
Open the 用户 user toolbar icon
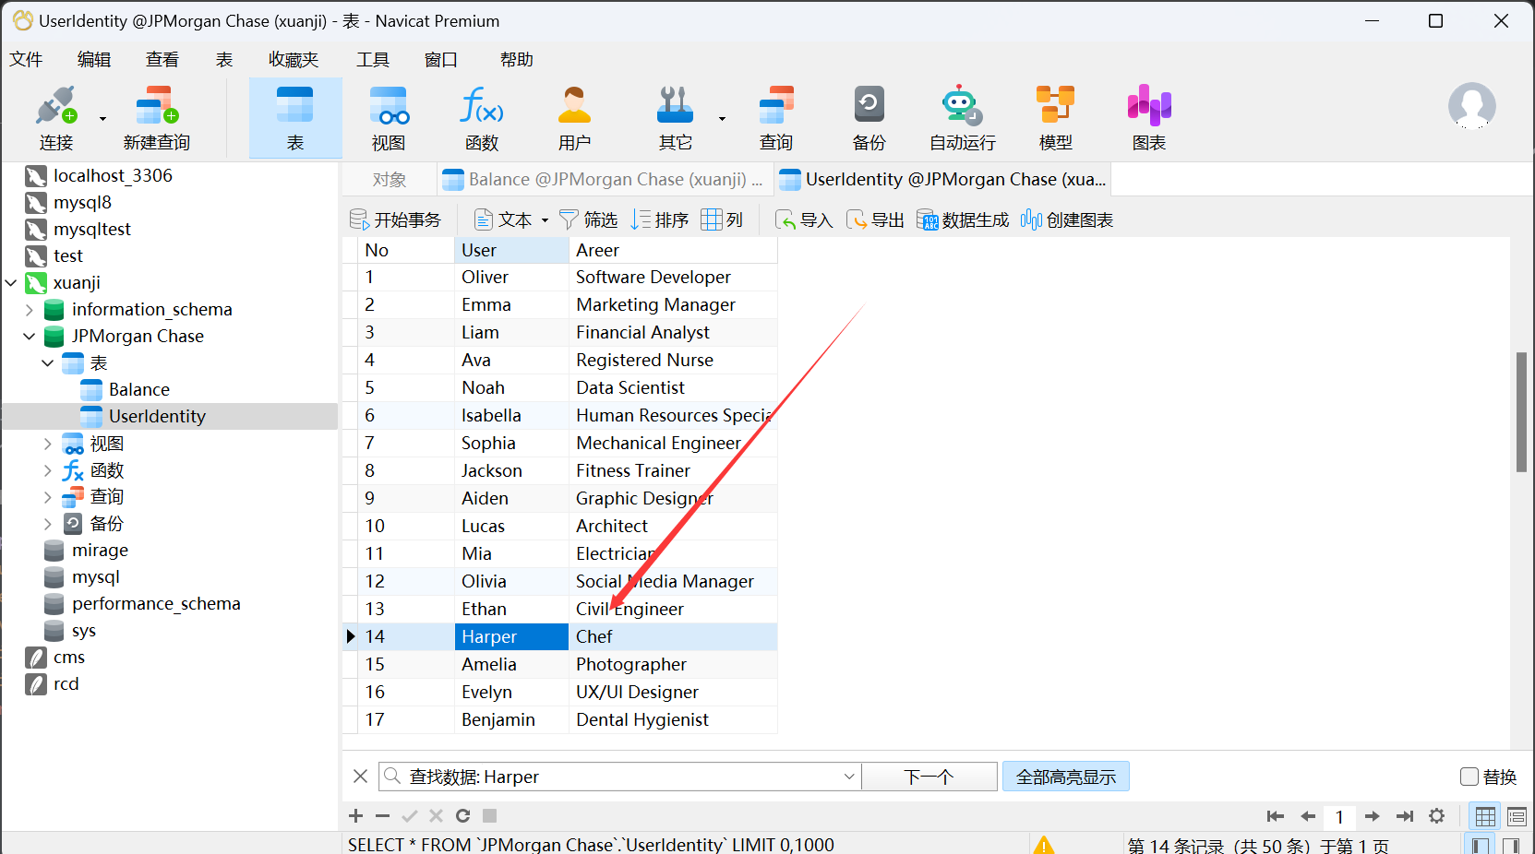574,118
